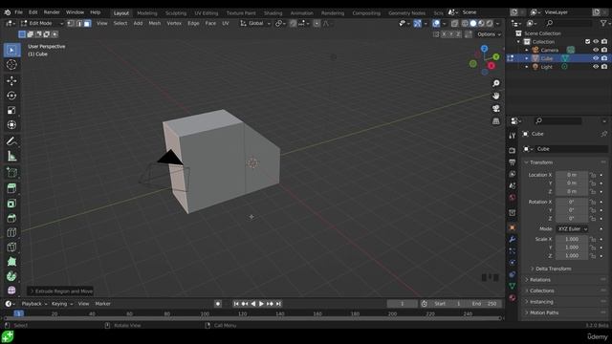Click the current frame number field
612x344 pixels.
(x=402, y=304)
